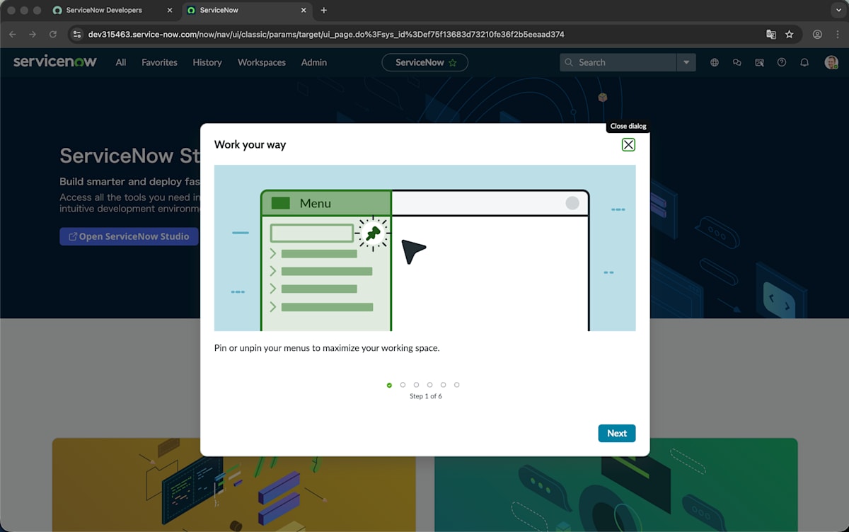The width and height of the screenshot is (849, 532).
Task: Open the Chrome profile icon
Action: [x=817, y=34]
